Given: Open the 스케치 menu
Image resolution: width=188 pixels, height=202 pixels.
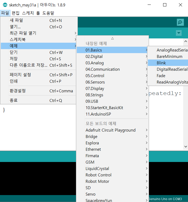Looking at the screenshot, I should click(x=28, y=13).
